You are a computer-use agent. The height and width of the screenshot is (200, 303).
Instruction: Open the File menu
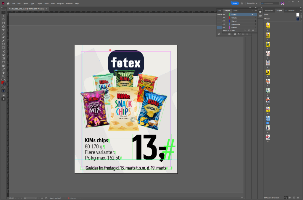[x=14, y=4]
